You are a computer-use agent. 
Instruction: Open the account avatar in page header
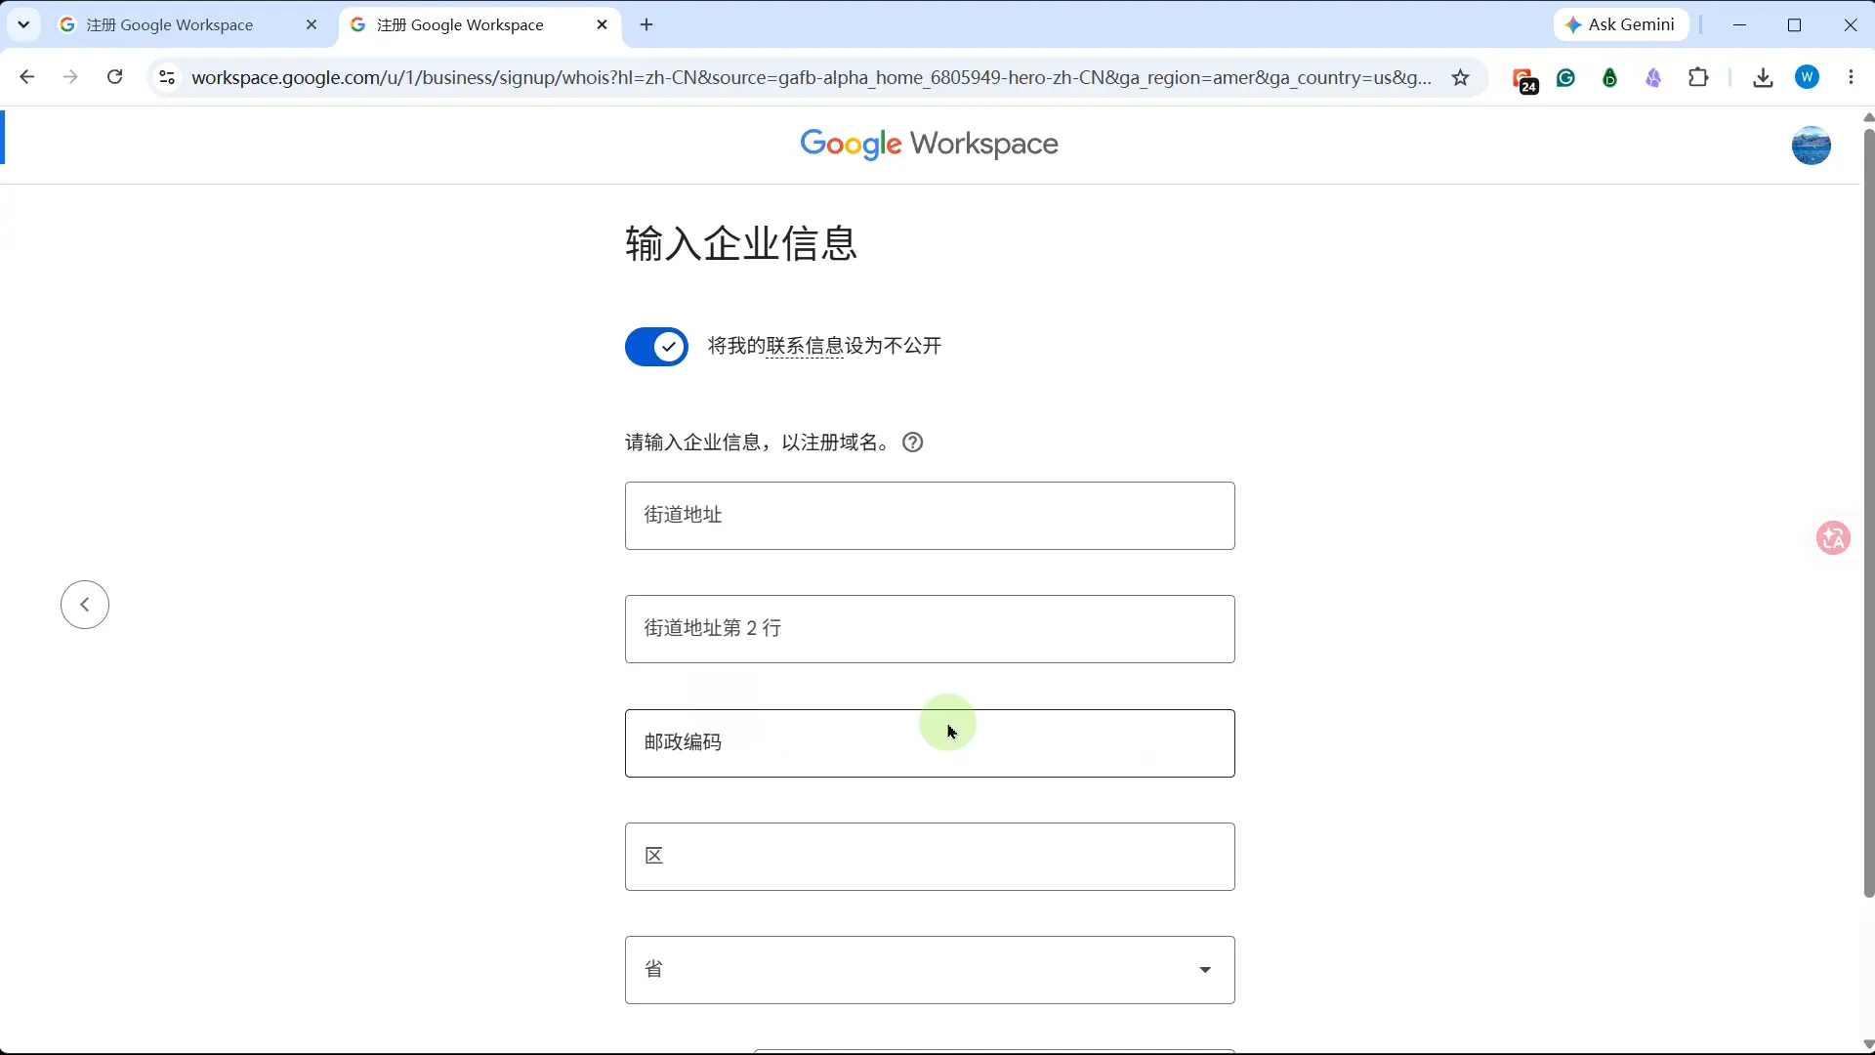click(x=1811, y=146)
